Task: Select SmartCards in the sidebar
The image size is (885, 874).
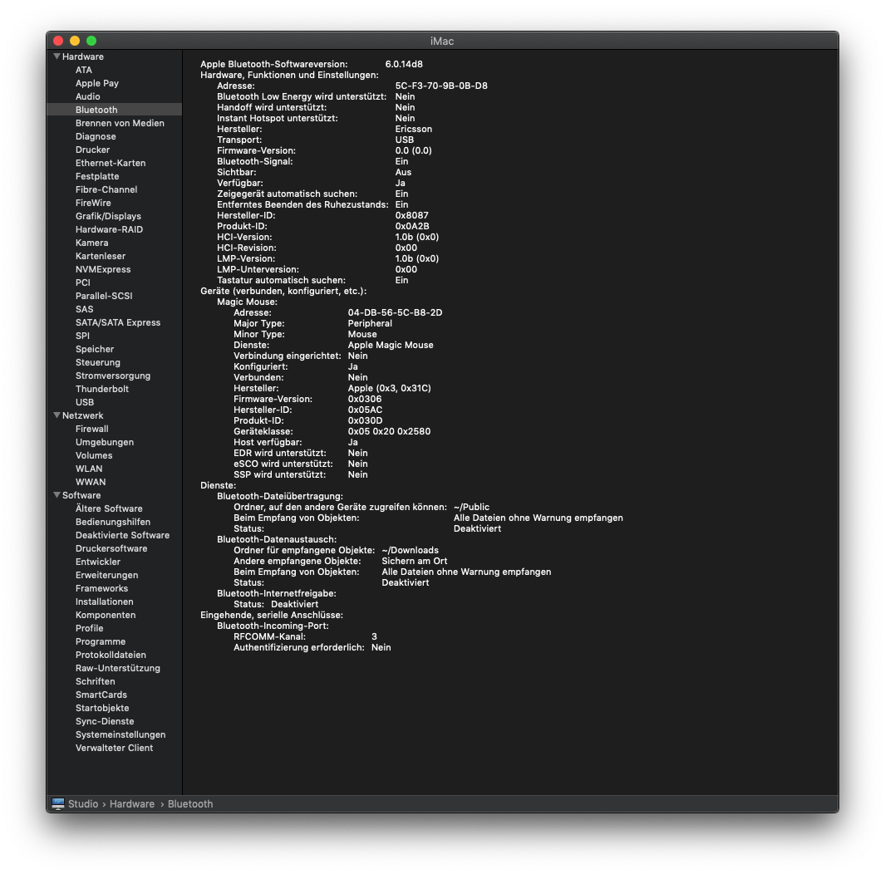Action: 101,695
